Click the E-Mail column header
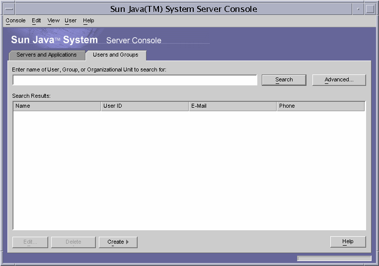This screenshot has width=379, height=266. [232, 106]
